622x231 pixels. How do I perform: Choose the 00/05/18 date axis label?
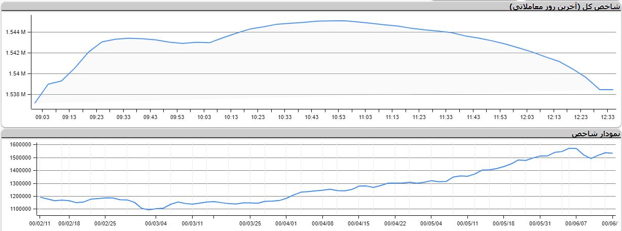point(504,223)
